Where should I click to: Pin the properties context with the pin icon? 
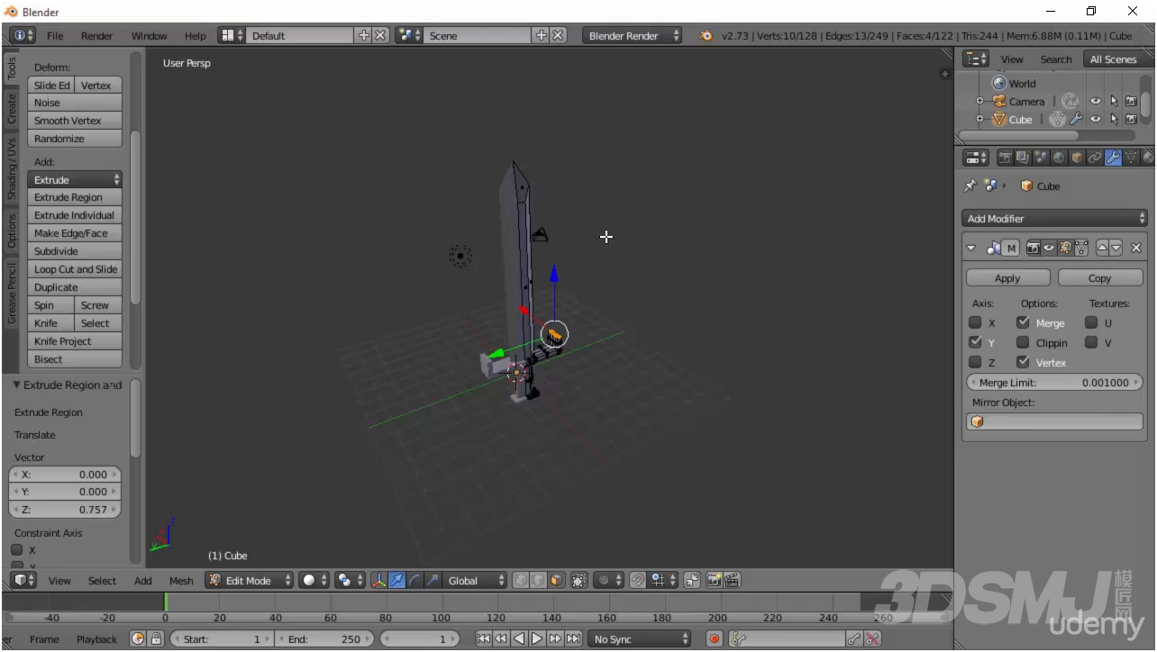pyautogui.click(x=970, y=186)
